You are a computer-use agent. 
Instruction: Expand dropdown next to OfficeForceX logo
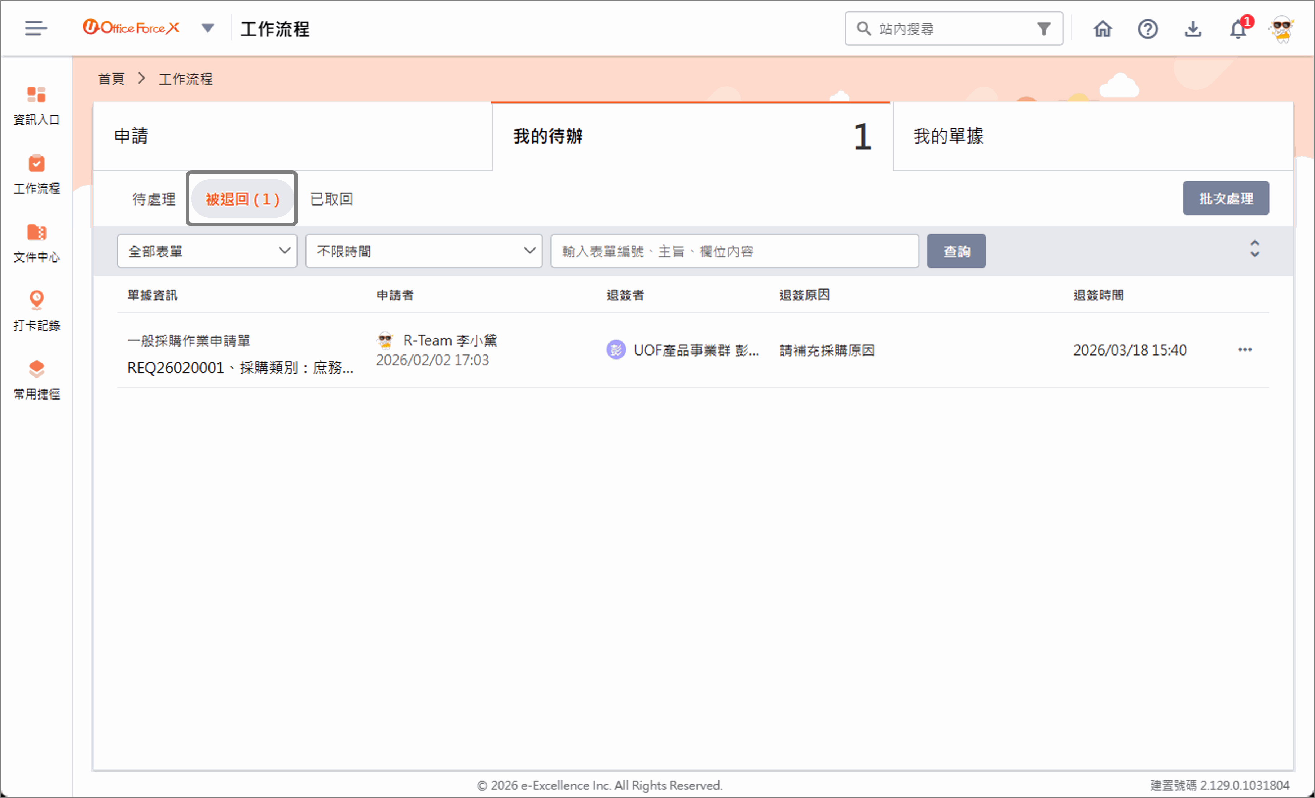(x=208, y=28)
